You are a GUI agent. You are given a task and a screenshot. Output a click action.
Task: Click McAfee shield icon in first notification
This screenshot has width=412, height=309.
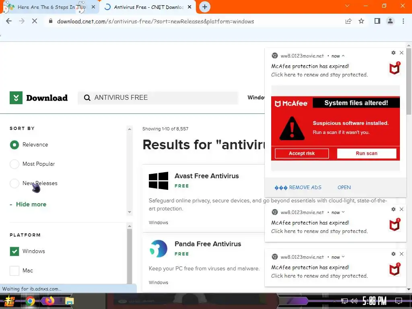coord(395,68)
